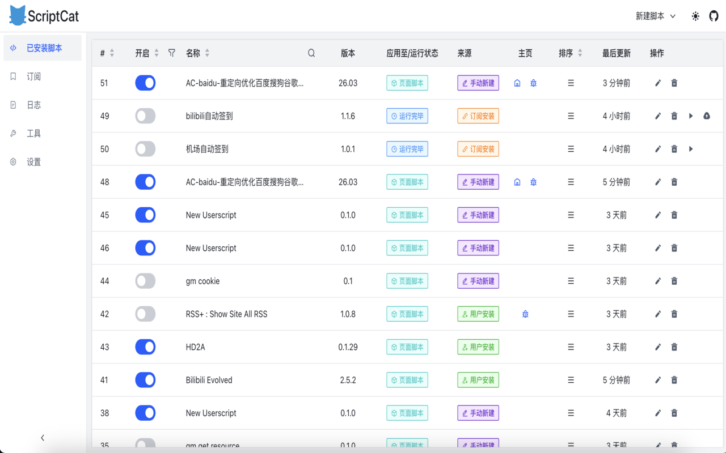Collapse the sidebar using the chevron
The width and height of the screenshot is (726, 453).
(x=42, y=437)
